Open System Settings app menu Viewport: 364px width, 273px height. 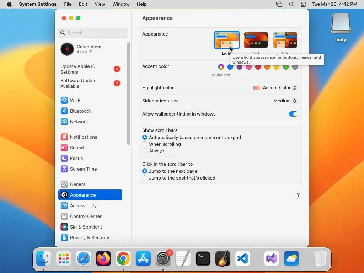pyautogui.click(x=38, y=4)
